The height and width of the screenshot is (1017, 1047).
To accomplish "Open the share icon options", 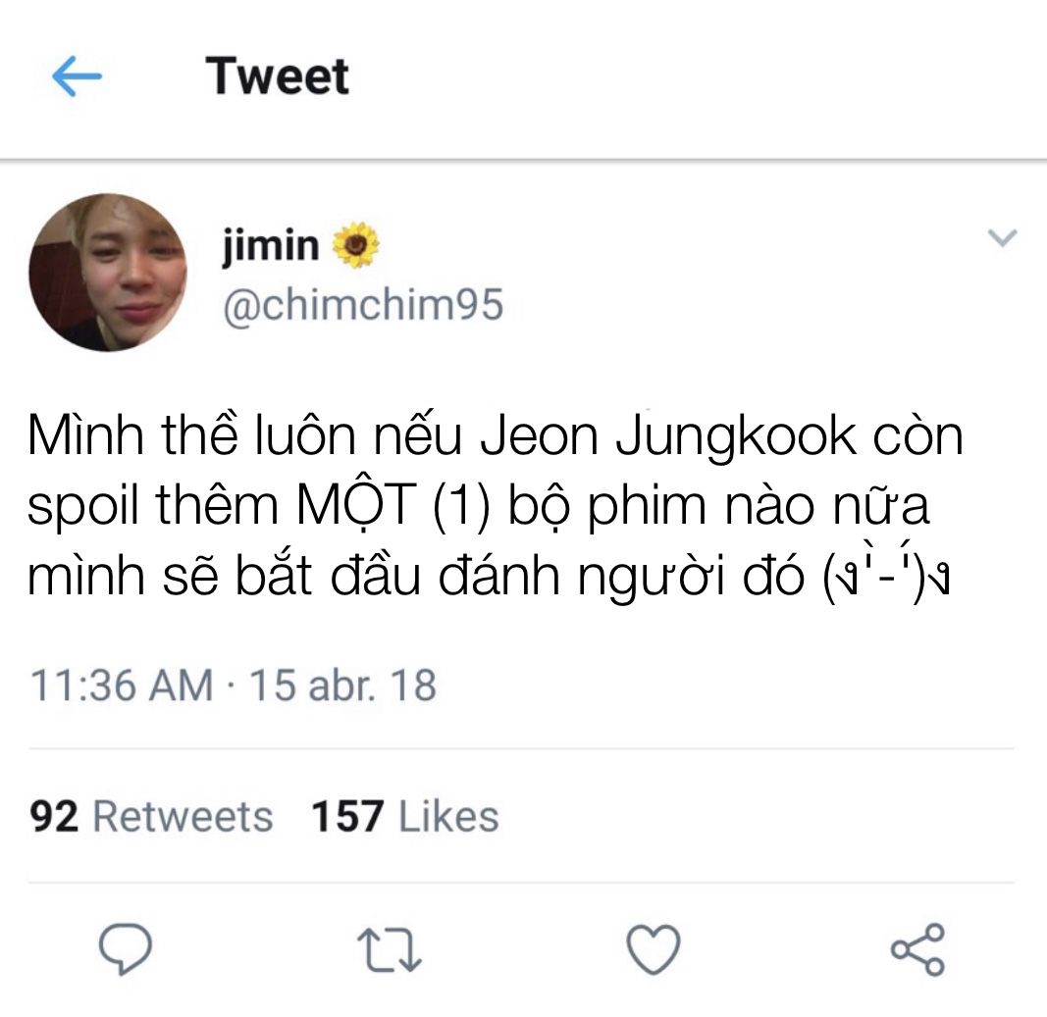I will point(918,949).
